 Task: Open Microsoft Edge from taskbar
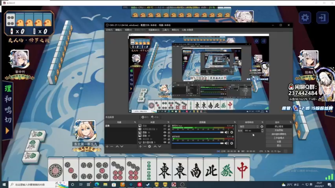click(x=97, y=185)
